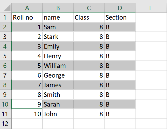Select the cell containing Emily
The image size is (167, 129).
point(58,46)
